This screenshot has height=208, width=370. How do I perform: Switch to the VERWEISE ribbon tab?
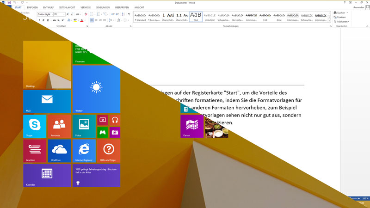pyautogui.click(x=86, y=7)
